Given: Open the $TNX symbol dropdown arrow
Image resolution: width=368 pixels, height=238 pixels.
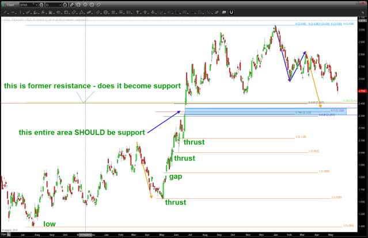Looking at the screenshot, I should [x=37, y=5].
